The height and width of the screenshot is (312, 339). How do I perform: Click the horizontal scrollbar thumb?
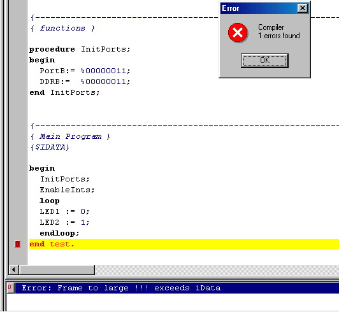click(x=57, y=269)
